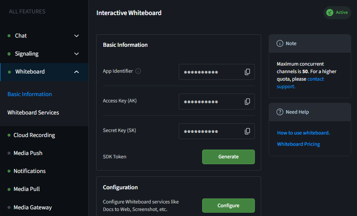The width and height of the screenshot is (357, 216).
Task: Open Cloud Recording feature
Action: (x=34, y=135)
